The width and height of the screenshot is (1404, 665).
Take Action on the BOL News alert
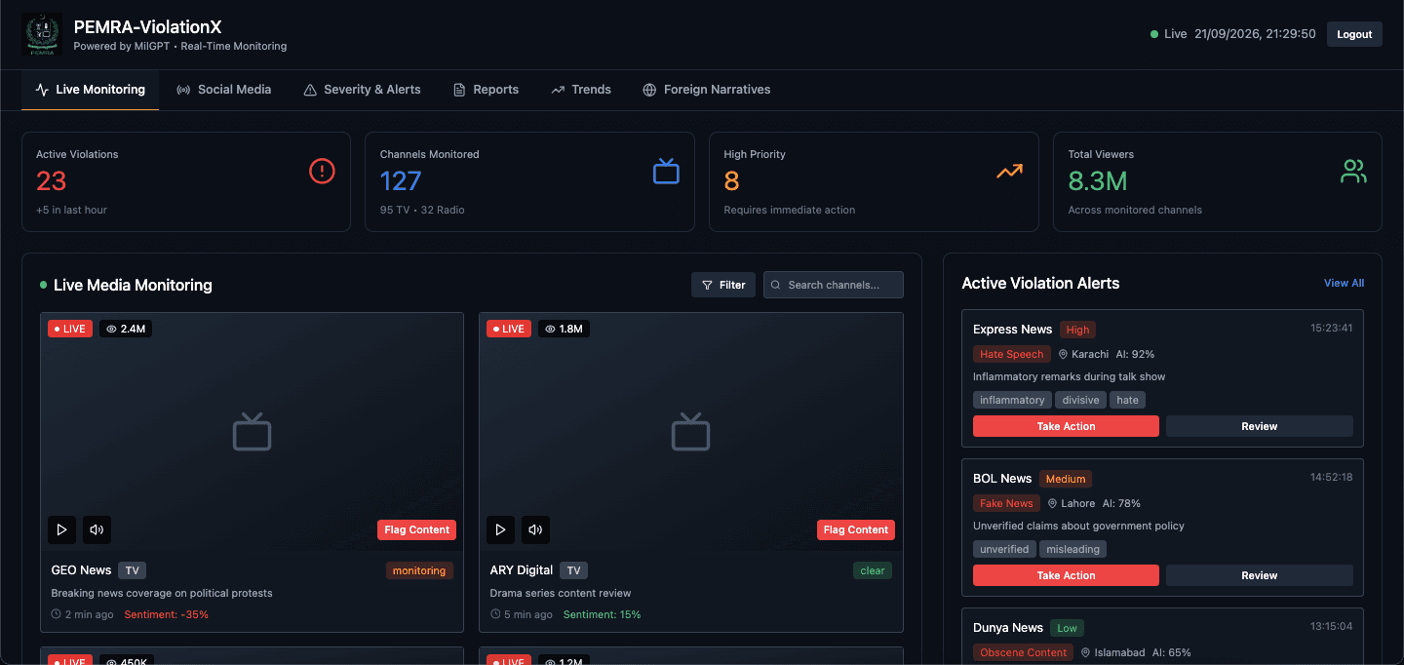coord(1066,575)
